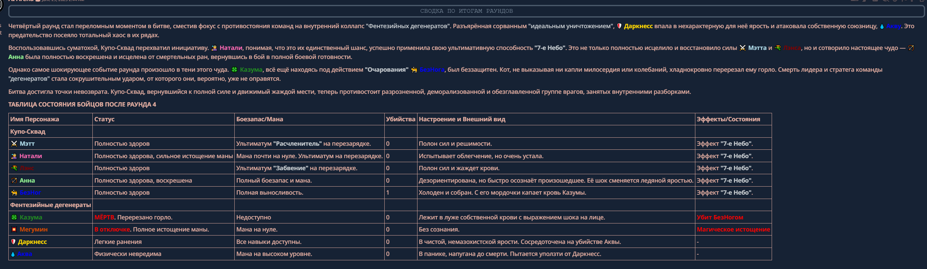
Task: Click cat icon before БезНога in third paragraph
Action: (x=414, y=69)
